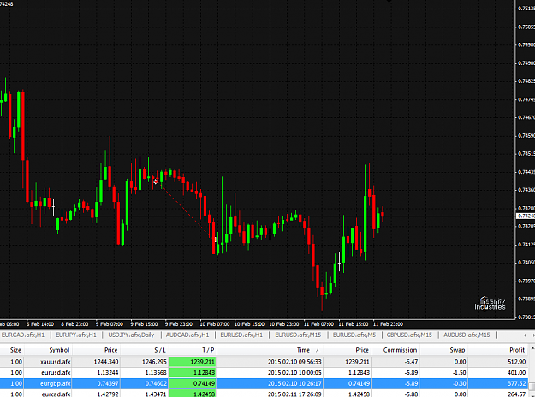Image resolution: width=535 pixels, height=397 pixels.
Task: Click the swap value -1.50
Action: pos(459,373)
